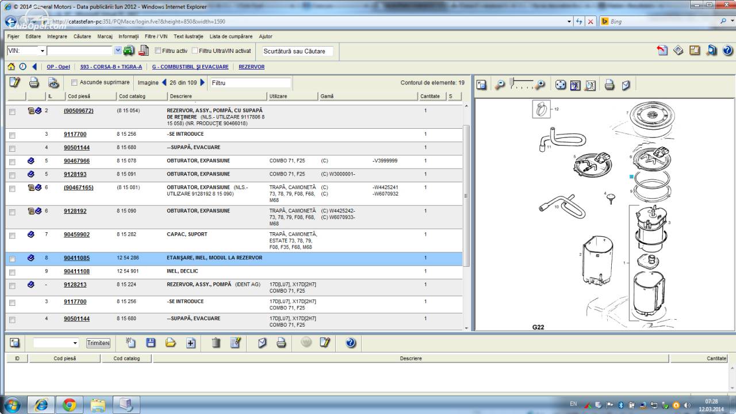Open the Filtre / VIN menu
Viewport: 736px width, 414px height.
[x=156, y=36]
